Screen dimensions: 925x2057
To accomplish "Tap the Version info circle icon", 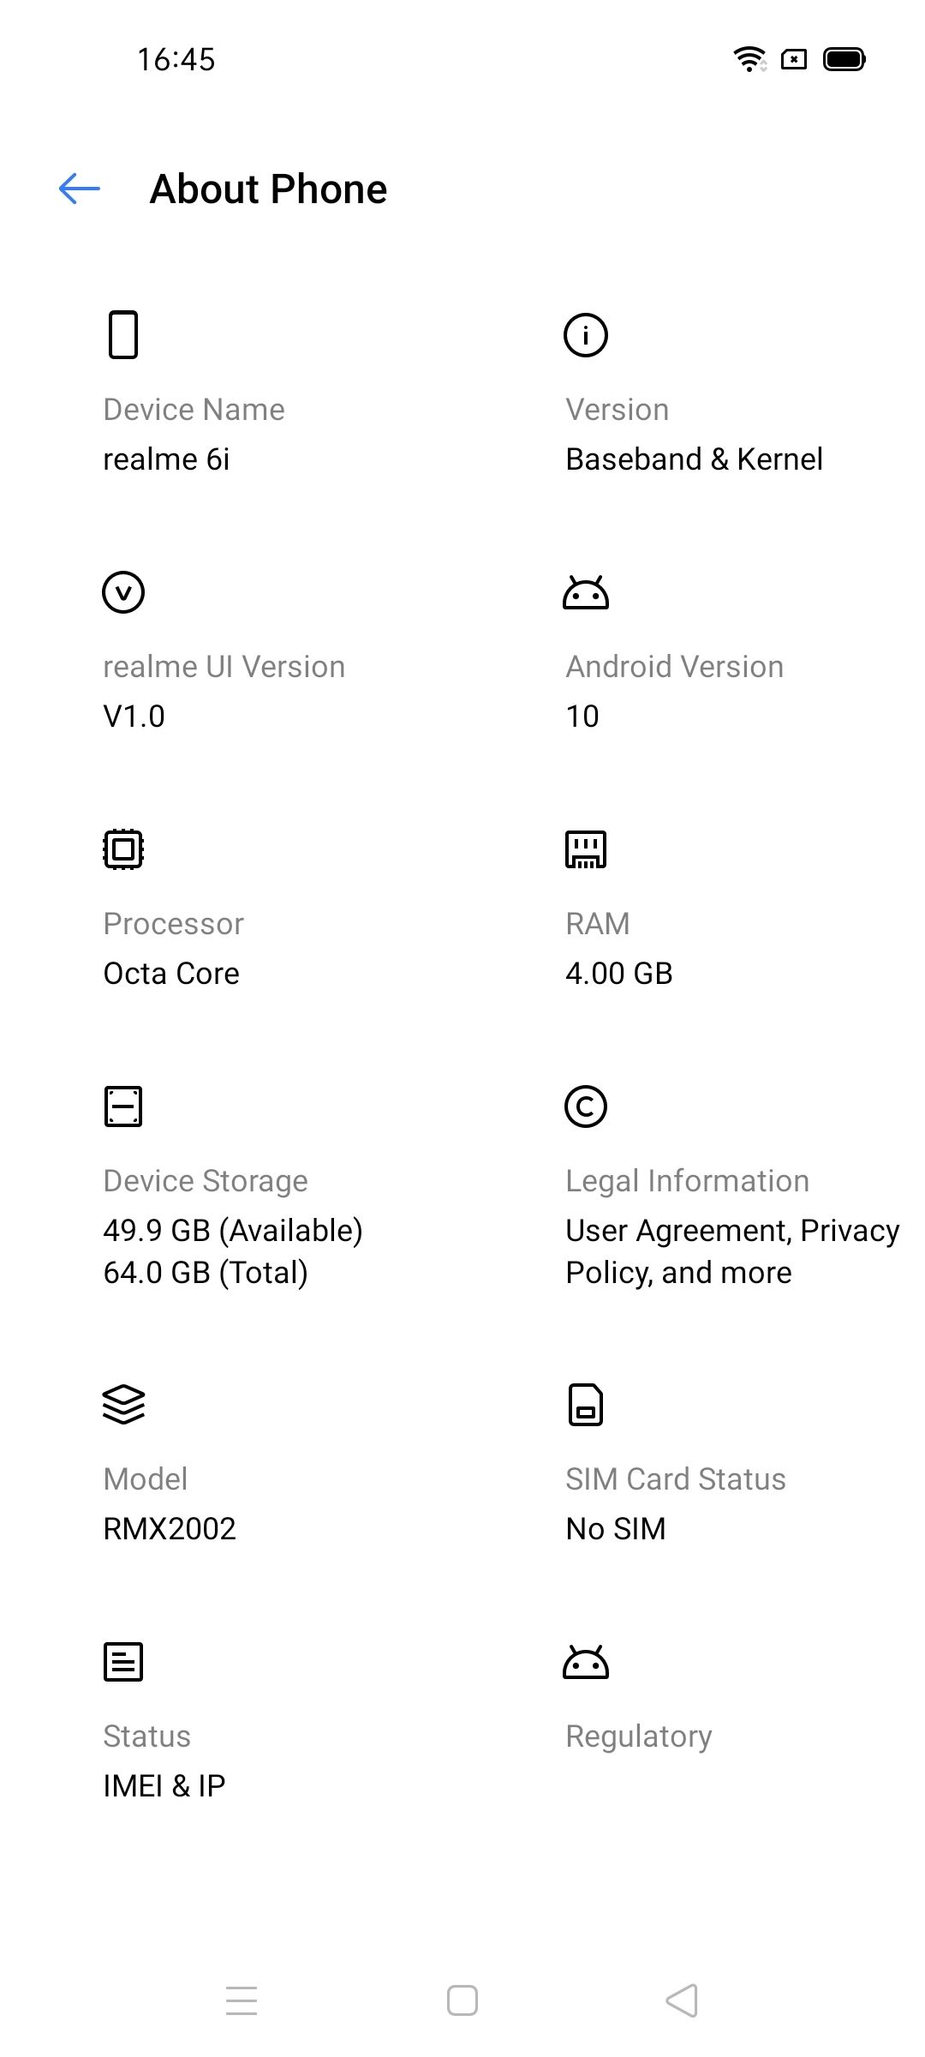I will 586,334.
